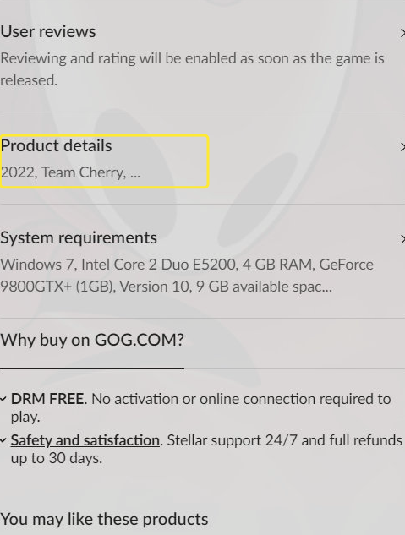This screenshot has width=405, height=535.
Task: Click the Windows 7, Intel Core requirements summary
Action: pos(187,276)
